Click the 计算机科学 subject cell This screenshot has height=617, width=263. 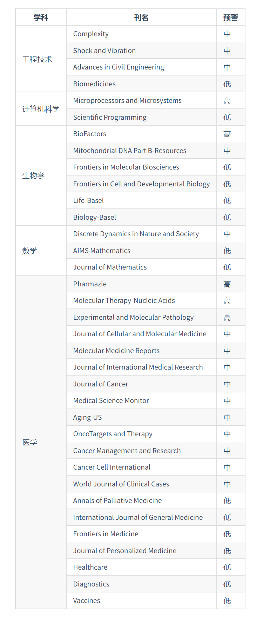click(41, 109)
